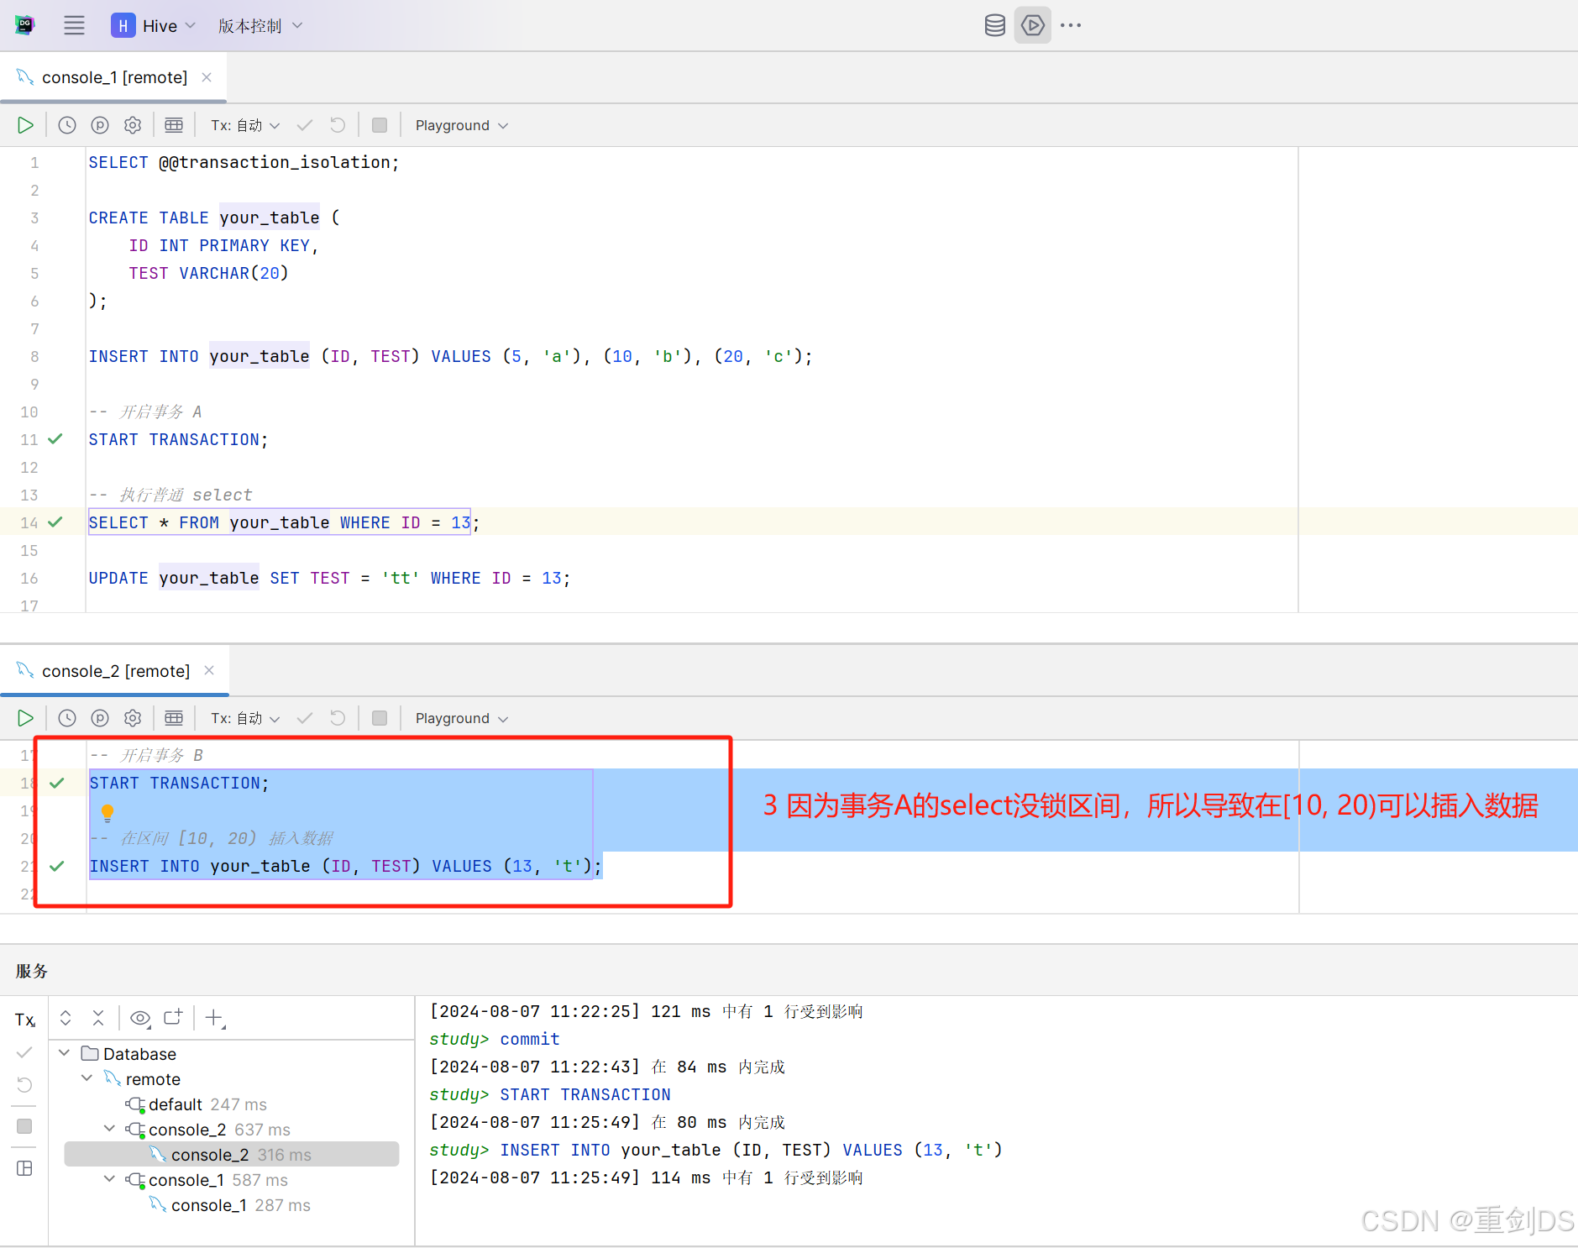Viewport: 1578px width, 1248px height.
Task: Collapse the console_1 587 ms session node
Action: coord(110,1179)
